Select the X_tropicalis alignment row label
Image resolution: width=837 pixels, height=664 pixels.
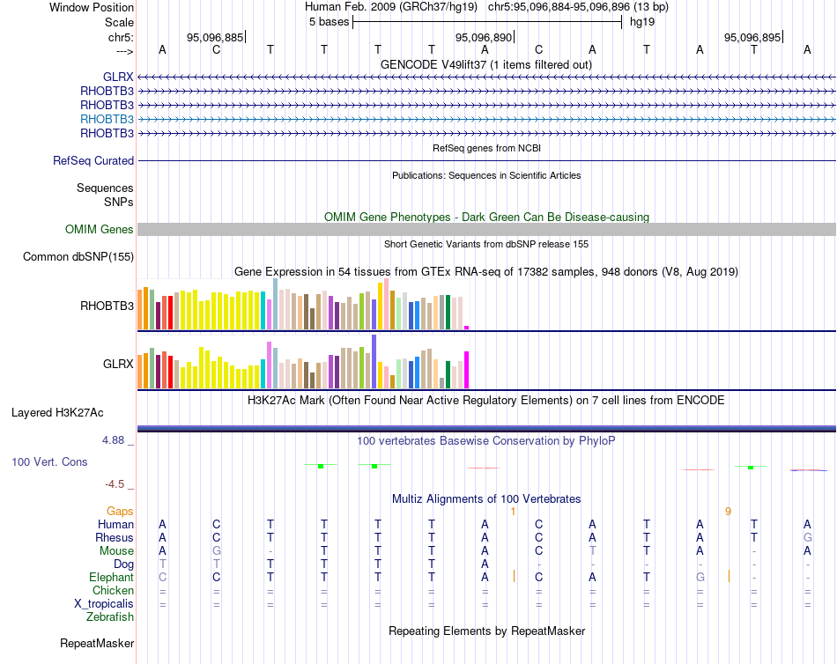pyautogui.click(x=104, y=604)
